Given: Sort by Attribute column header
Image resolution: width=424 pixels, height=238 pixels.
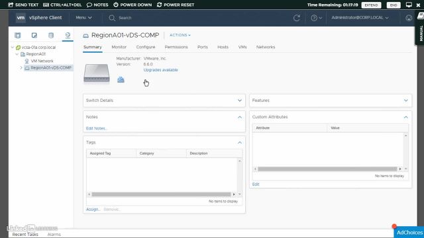Looking at the screenshot, I should tap(290, 128).
